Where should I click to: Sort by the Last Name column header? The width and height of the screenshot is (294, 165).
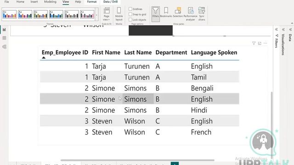pyautogui.click(x=138, y=53)
